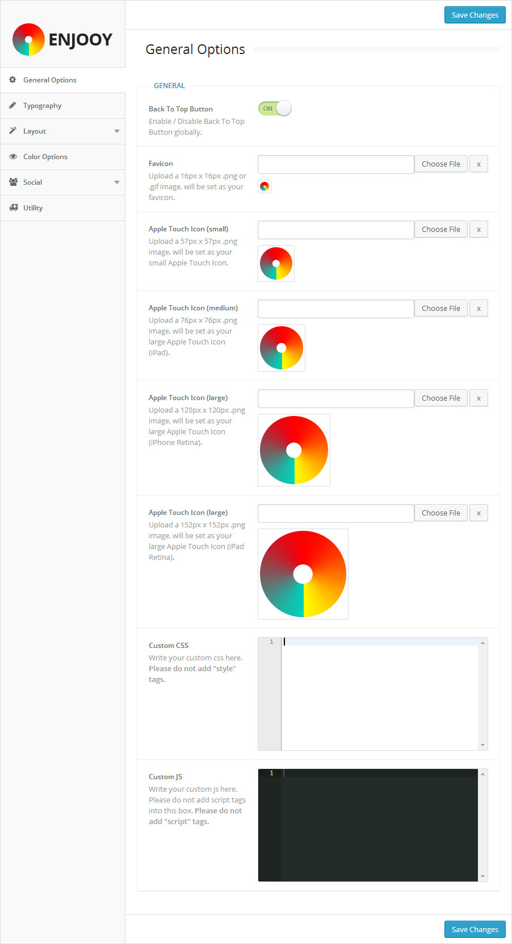Remove the Favicon file with the x button

coord(479,164)
